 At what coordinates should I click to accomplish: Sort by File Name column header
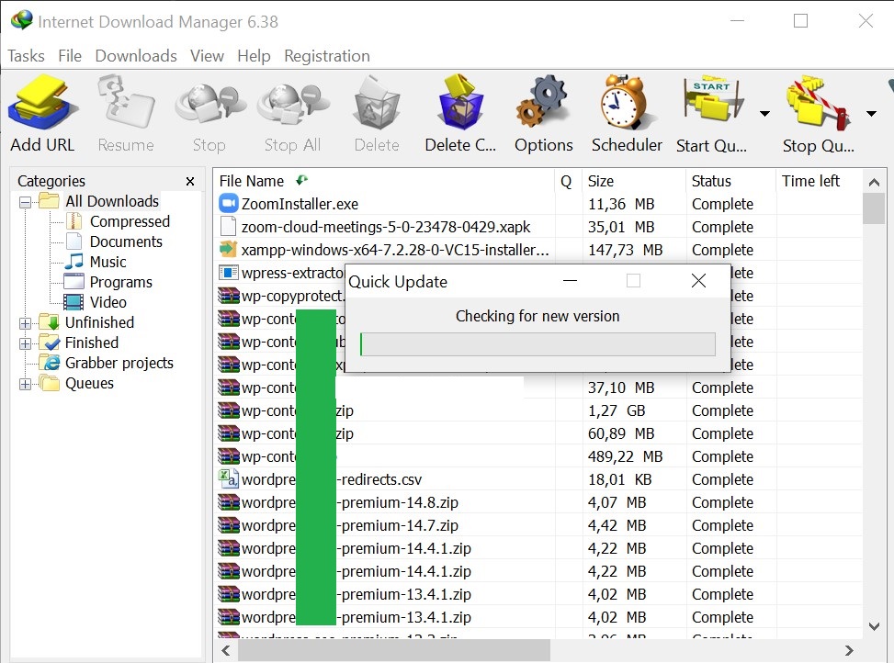click(x=384, y=181)
